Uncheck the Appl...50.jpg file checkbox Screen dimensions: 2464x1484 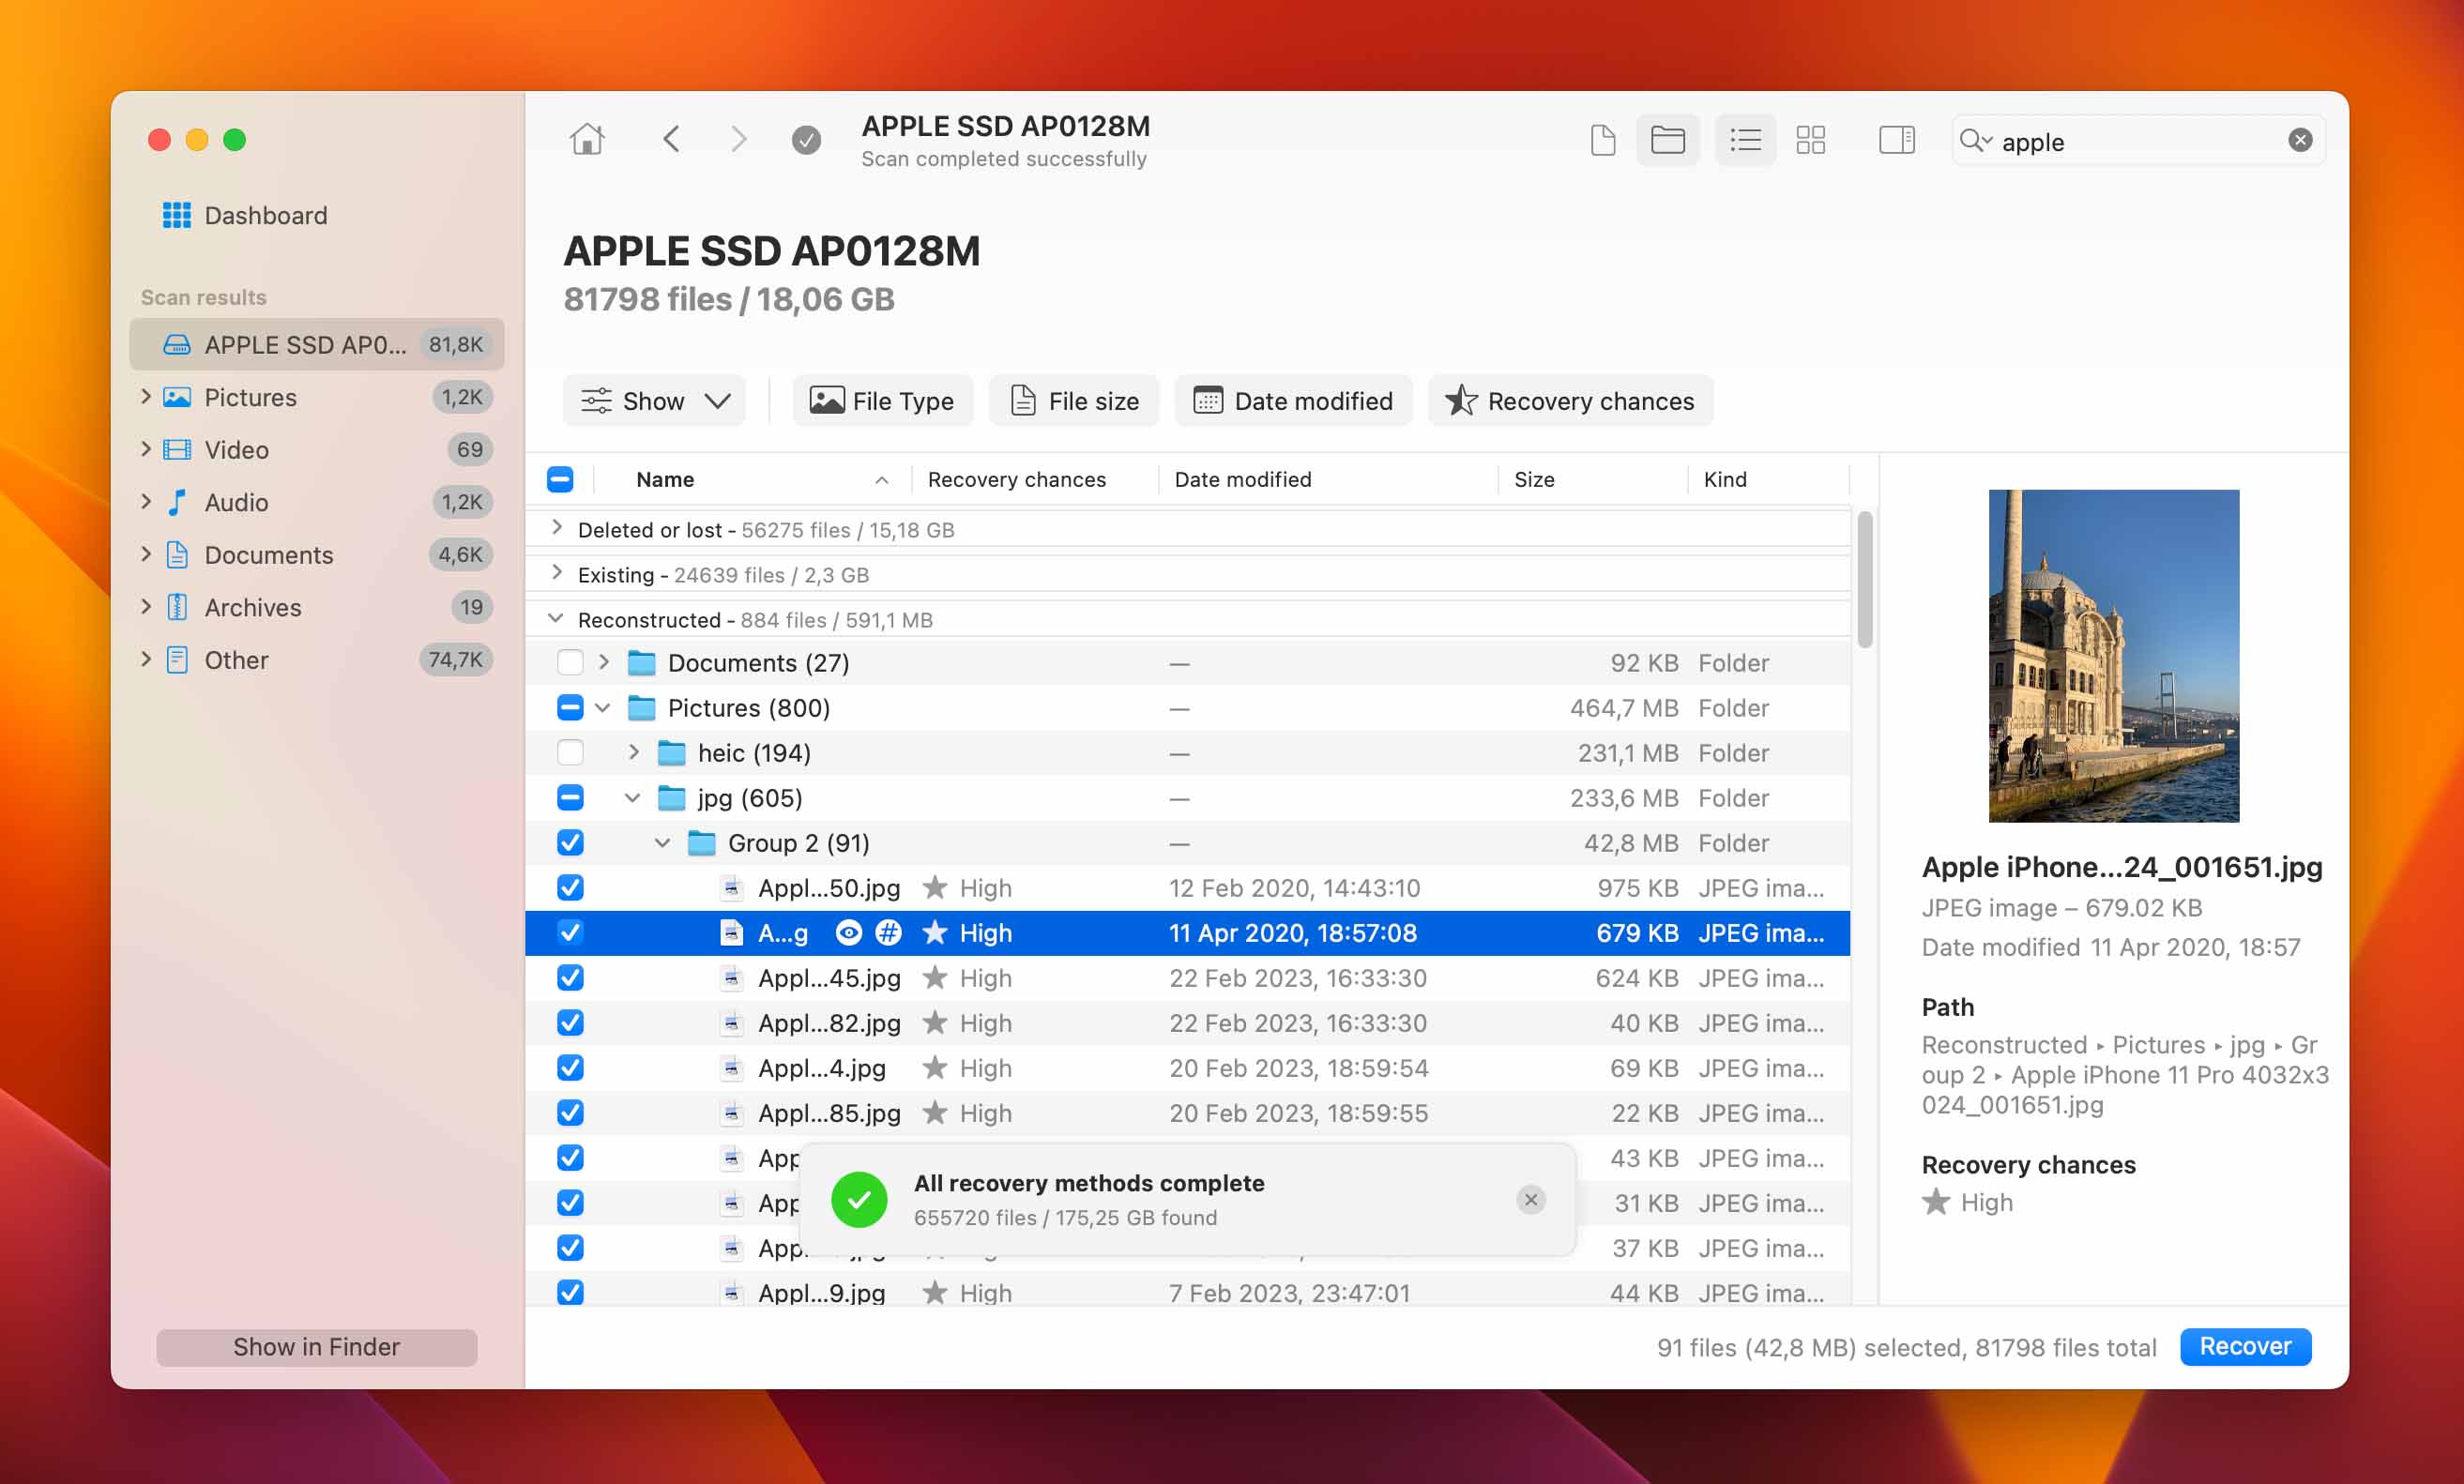click(570, 888)
